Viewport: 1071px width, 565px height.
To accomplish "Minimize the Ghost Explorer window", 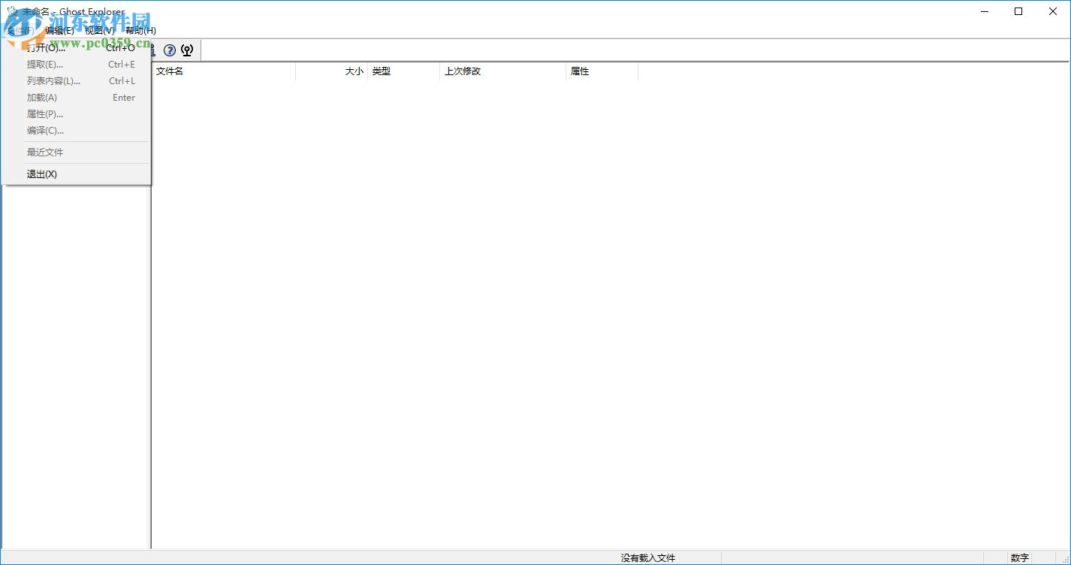I will click(x=984, y=11).
